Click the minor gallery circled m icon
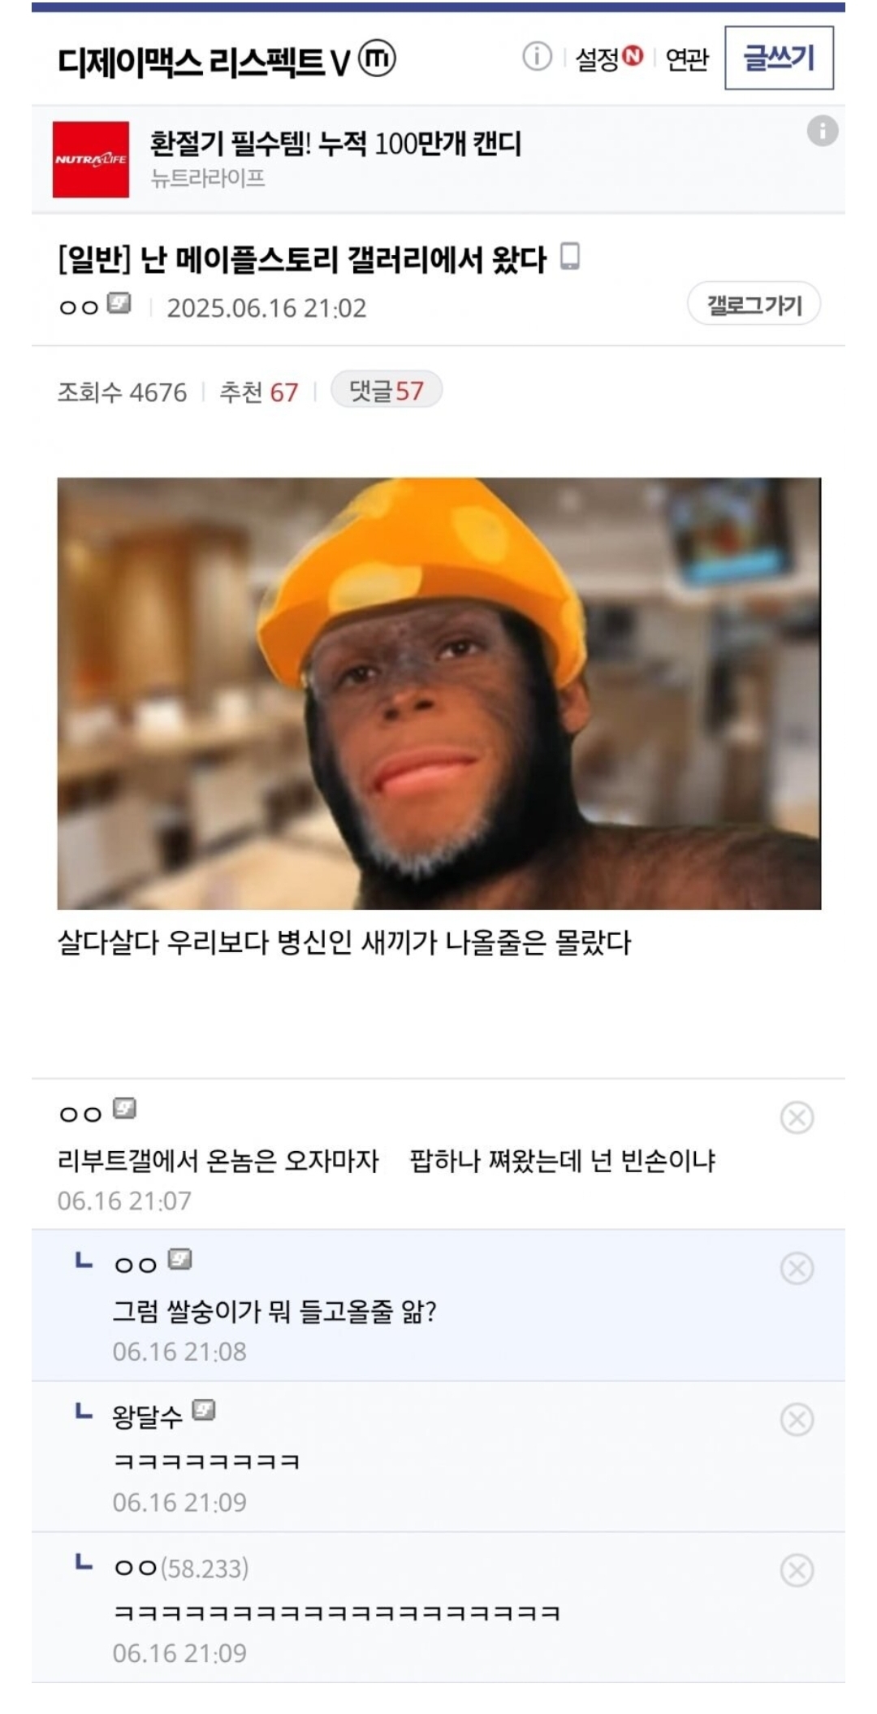Viewport: 877px width, 1714px height. tap(377, 58)
